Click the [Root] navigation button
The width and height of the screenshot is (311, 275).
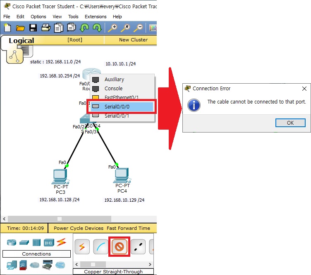click(75, 40)
